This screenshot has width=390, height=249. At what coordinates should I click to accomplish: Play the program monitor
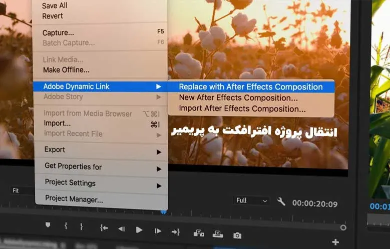click(x=139, y=230)
